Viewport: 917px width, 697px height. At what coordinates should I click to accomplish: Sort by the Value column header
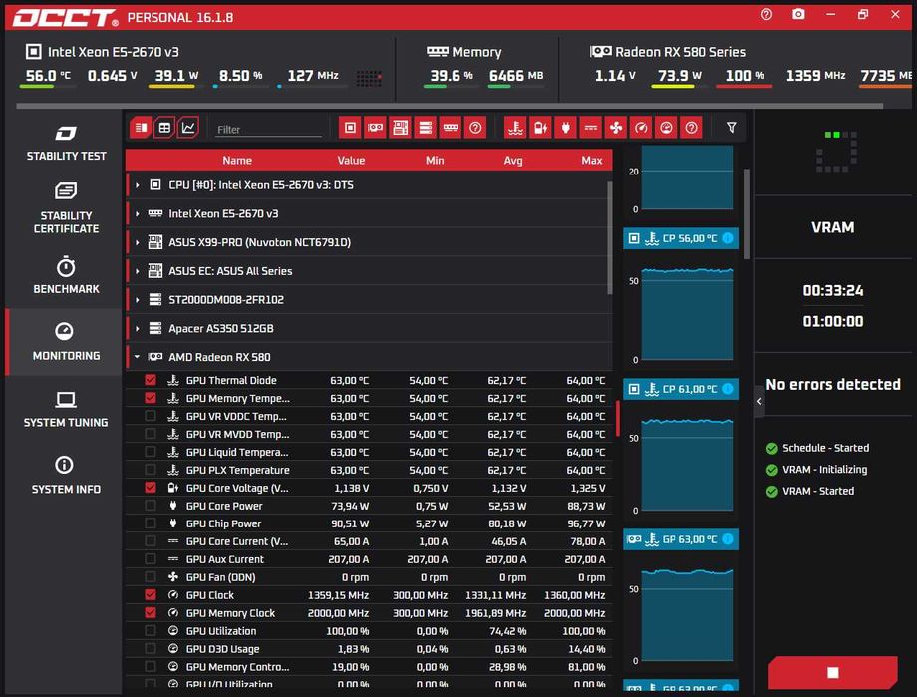(x=351, y=160)
